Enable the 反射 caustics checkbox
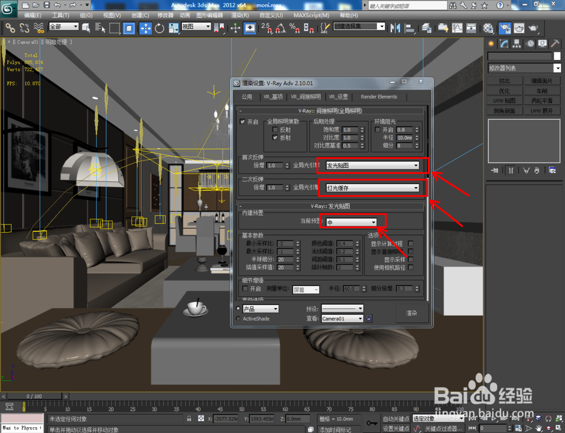565x433 pixels. point(275,130)
